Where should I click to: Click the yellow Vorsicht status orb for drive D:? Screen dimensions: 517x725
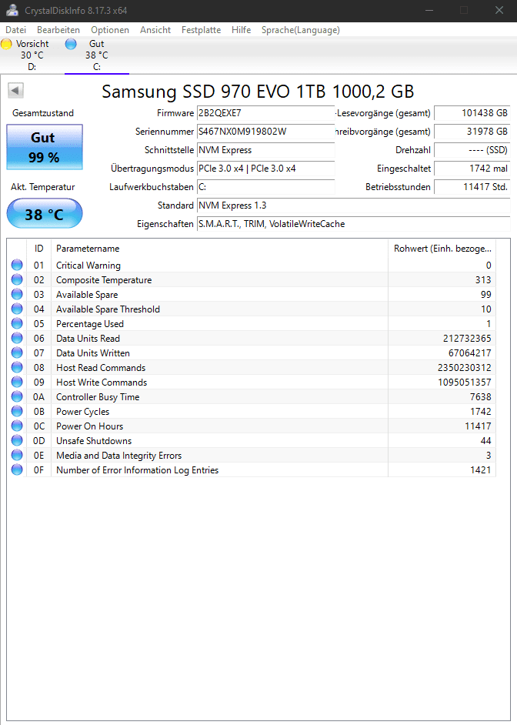[6, 44]
